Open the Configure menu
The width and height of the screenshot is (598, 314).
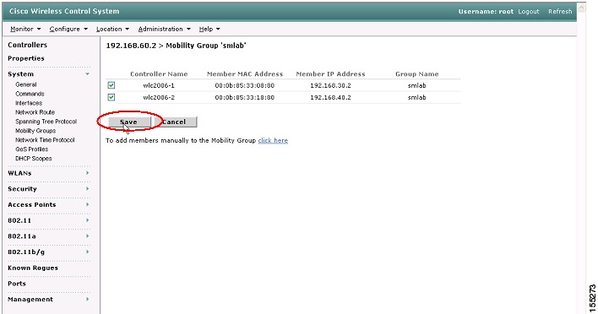click(68, 29)
